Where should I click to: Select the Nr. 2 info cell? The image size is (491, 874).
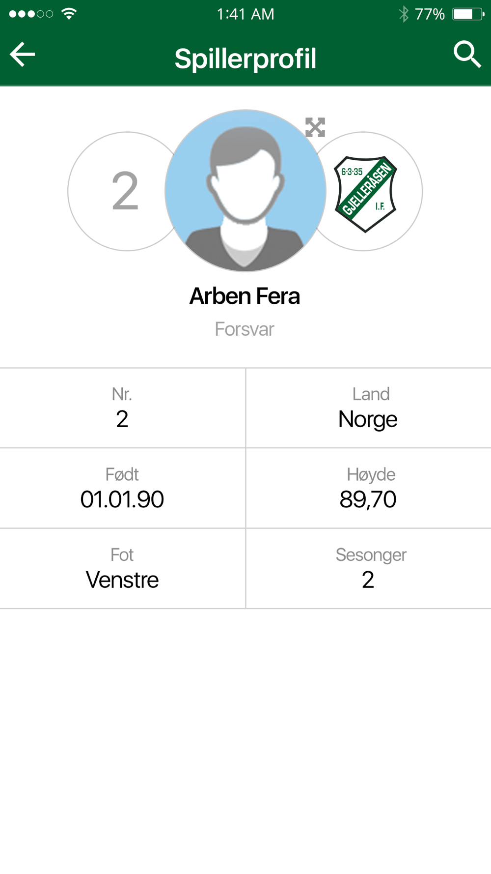click(x=122, y=408)
